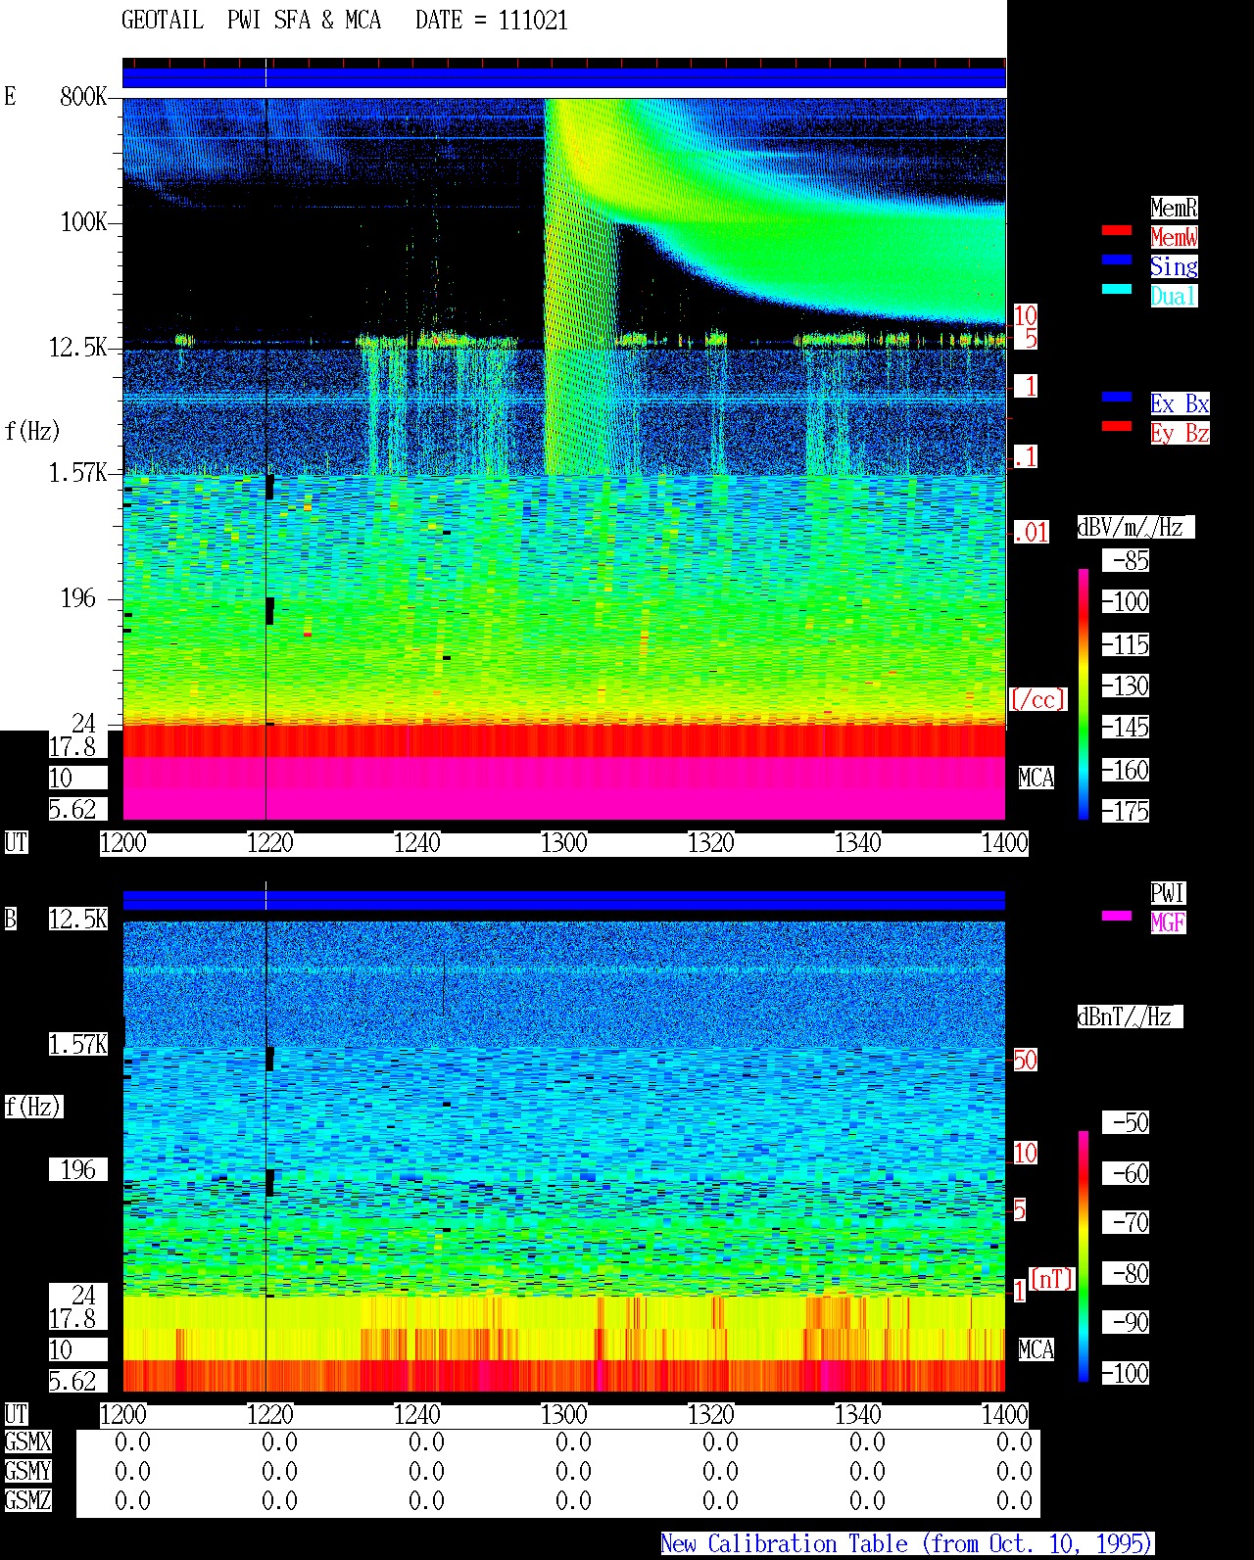1254x1560 pixels.
Task: Click the -175 color scale value
Action: click(x=1126, y=811)
